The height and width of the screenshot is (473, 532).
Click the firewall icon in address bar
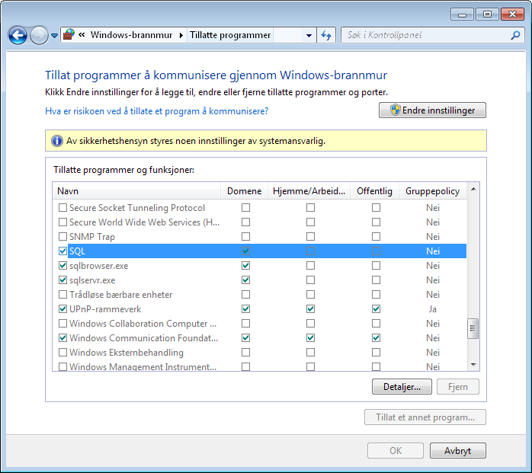pos(69,34)
